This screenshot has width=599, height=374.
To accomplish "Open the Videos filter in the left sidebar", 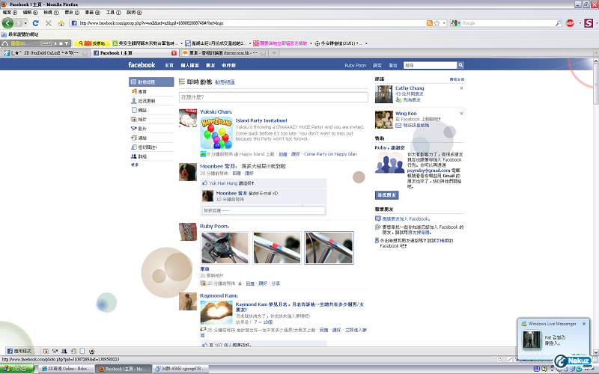I will click(151, 128).
